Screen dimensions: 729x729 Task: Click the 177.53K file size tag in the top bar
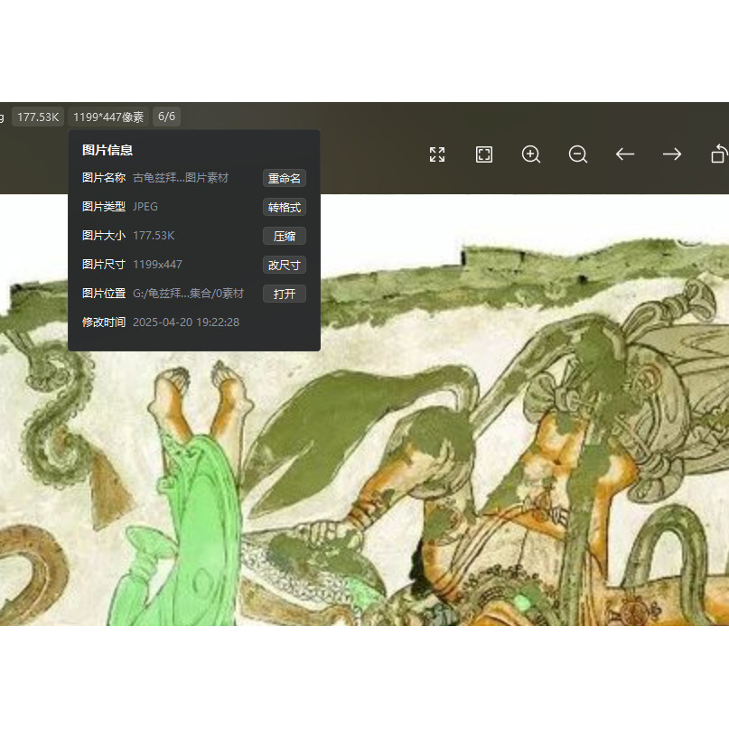coord(38,117)
